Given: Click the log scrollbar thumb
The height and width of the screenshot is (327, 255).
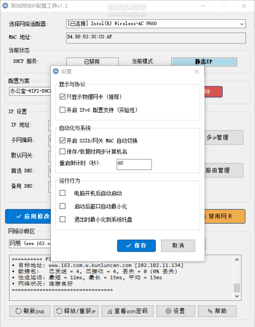Looking at the screenshot, I should coord(237,288).
